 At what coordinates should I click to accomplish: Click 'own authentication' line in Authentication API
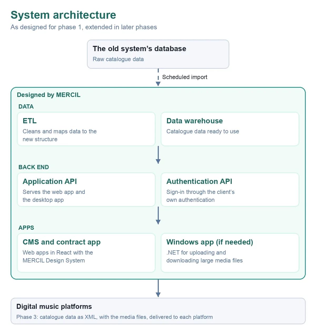[190, 200]
